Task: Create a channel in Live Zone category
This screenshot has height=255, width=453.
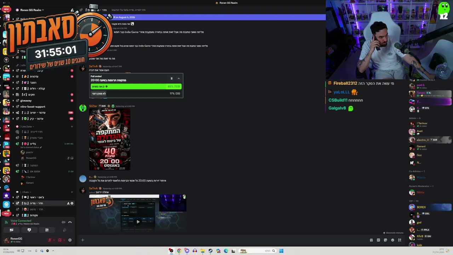Action: (72, 126)
